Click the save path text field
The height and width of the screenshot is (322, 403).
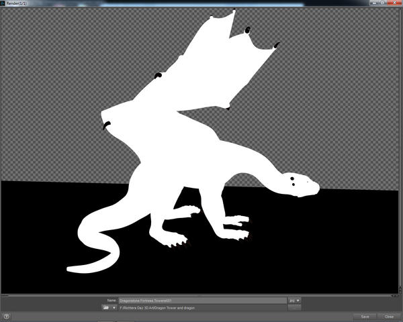pyautogui.click(x=203, y=308)
